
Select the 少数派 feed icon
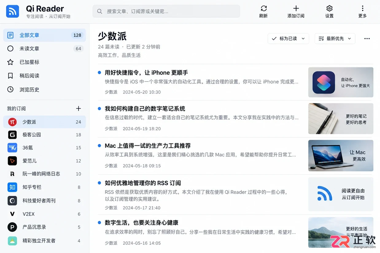pyautogui.click(x=12, y=122)
